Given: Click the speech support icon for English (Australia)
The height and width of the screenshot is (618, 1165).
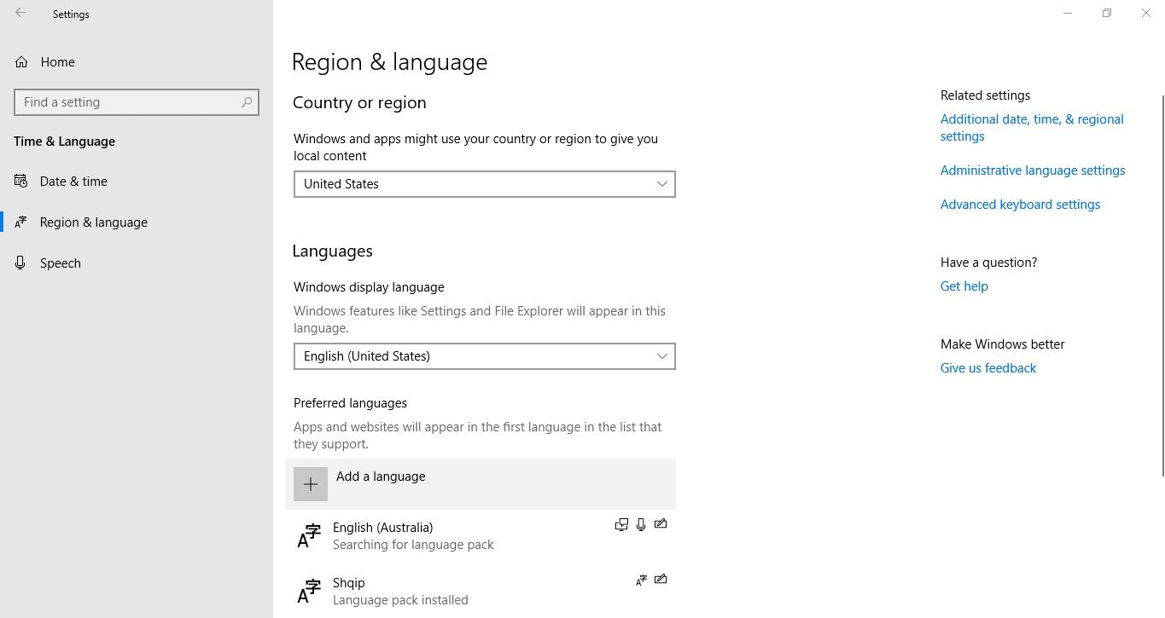Looking at the screenshot, I should [641, 524].
